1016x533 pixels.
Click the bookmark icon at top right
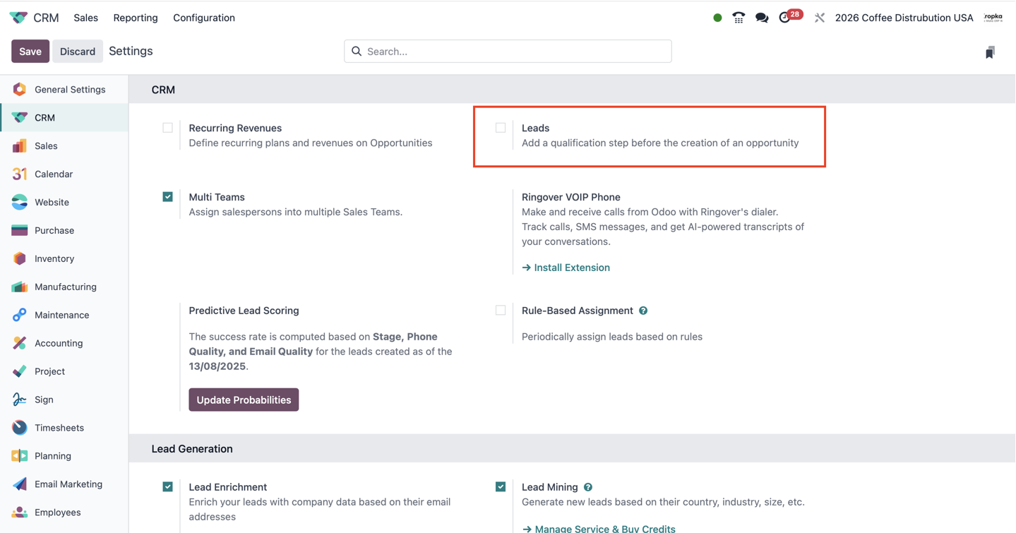point(990,52)
